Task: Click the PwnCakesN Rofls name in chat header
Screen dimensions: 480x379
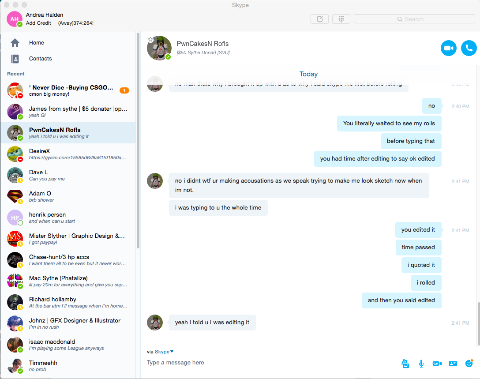Action: pyautogui.click(x=202, y=44)
